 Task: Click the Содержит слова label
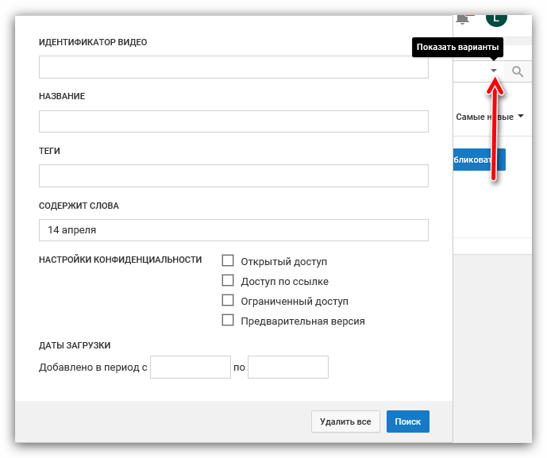79,206
